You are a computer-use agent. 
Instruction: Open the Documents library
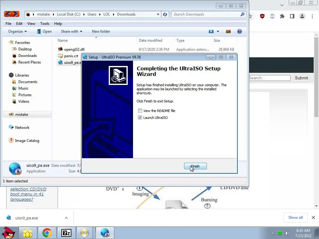coord(25,82)
